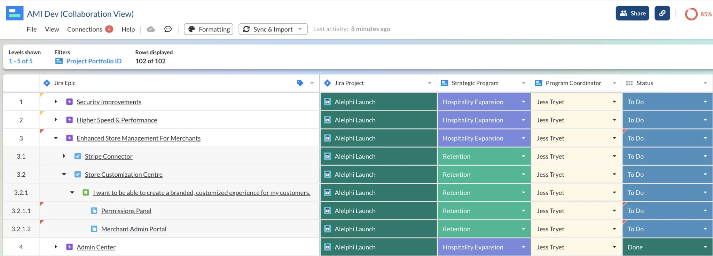The width and height of the screenshot is (713, 256).
Task: Click the epic icon beside Admin Center
Action: [69, 247]
